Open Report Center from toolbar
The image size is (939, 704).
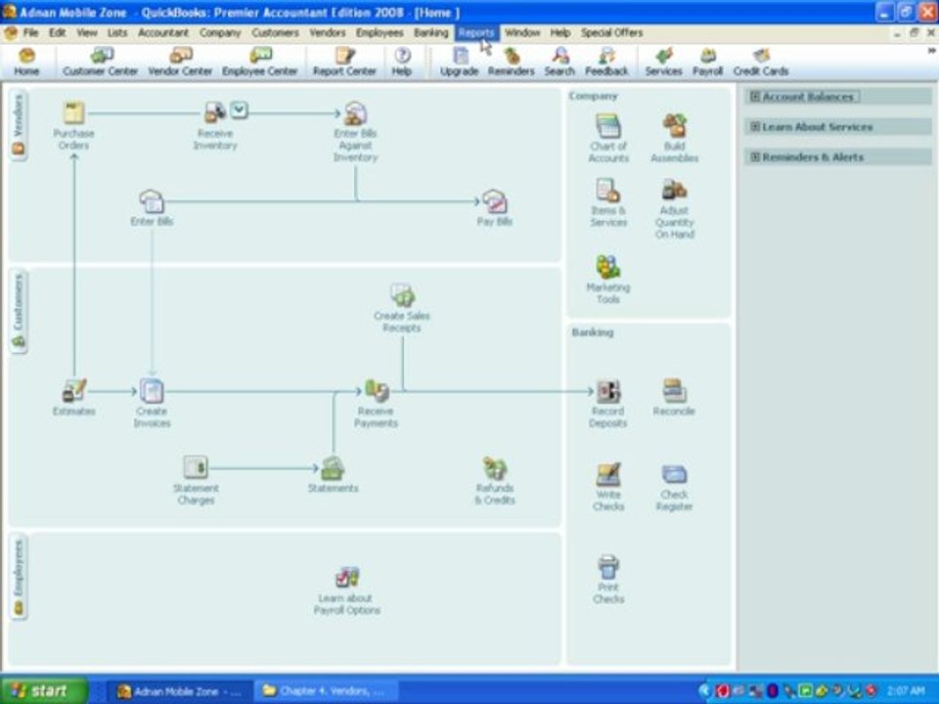(x=344, y=63)
